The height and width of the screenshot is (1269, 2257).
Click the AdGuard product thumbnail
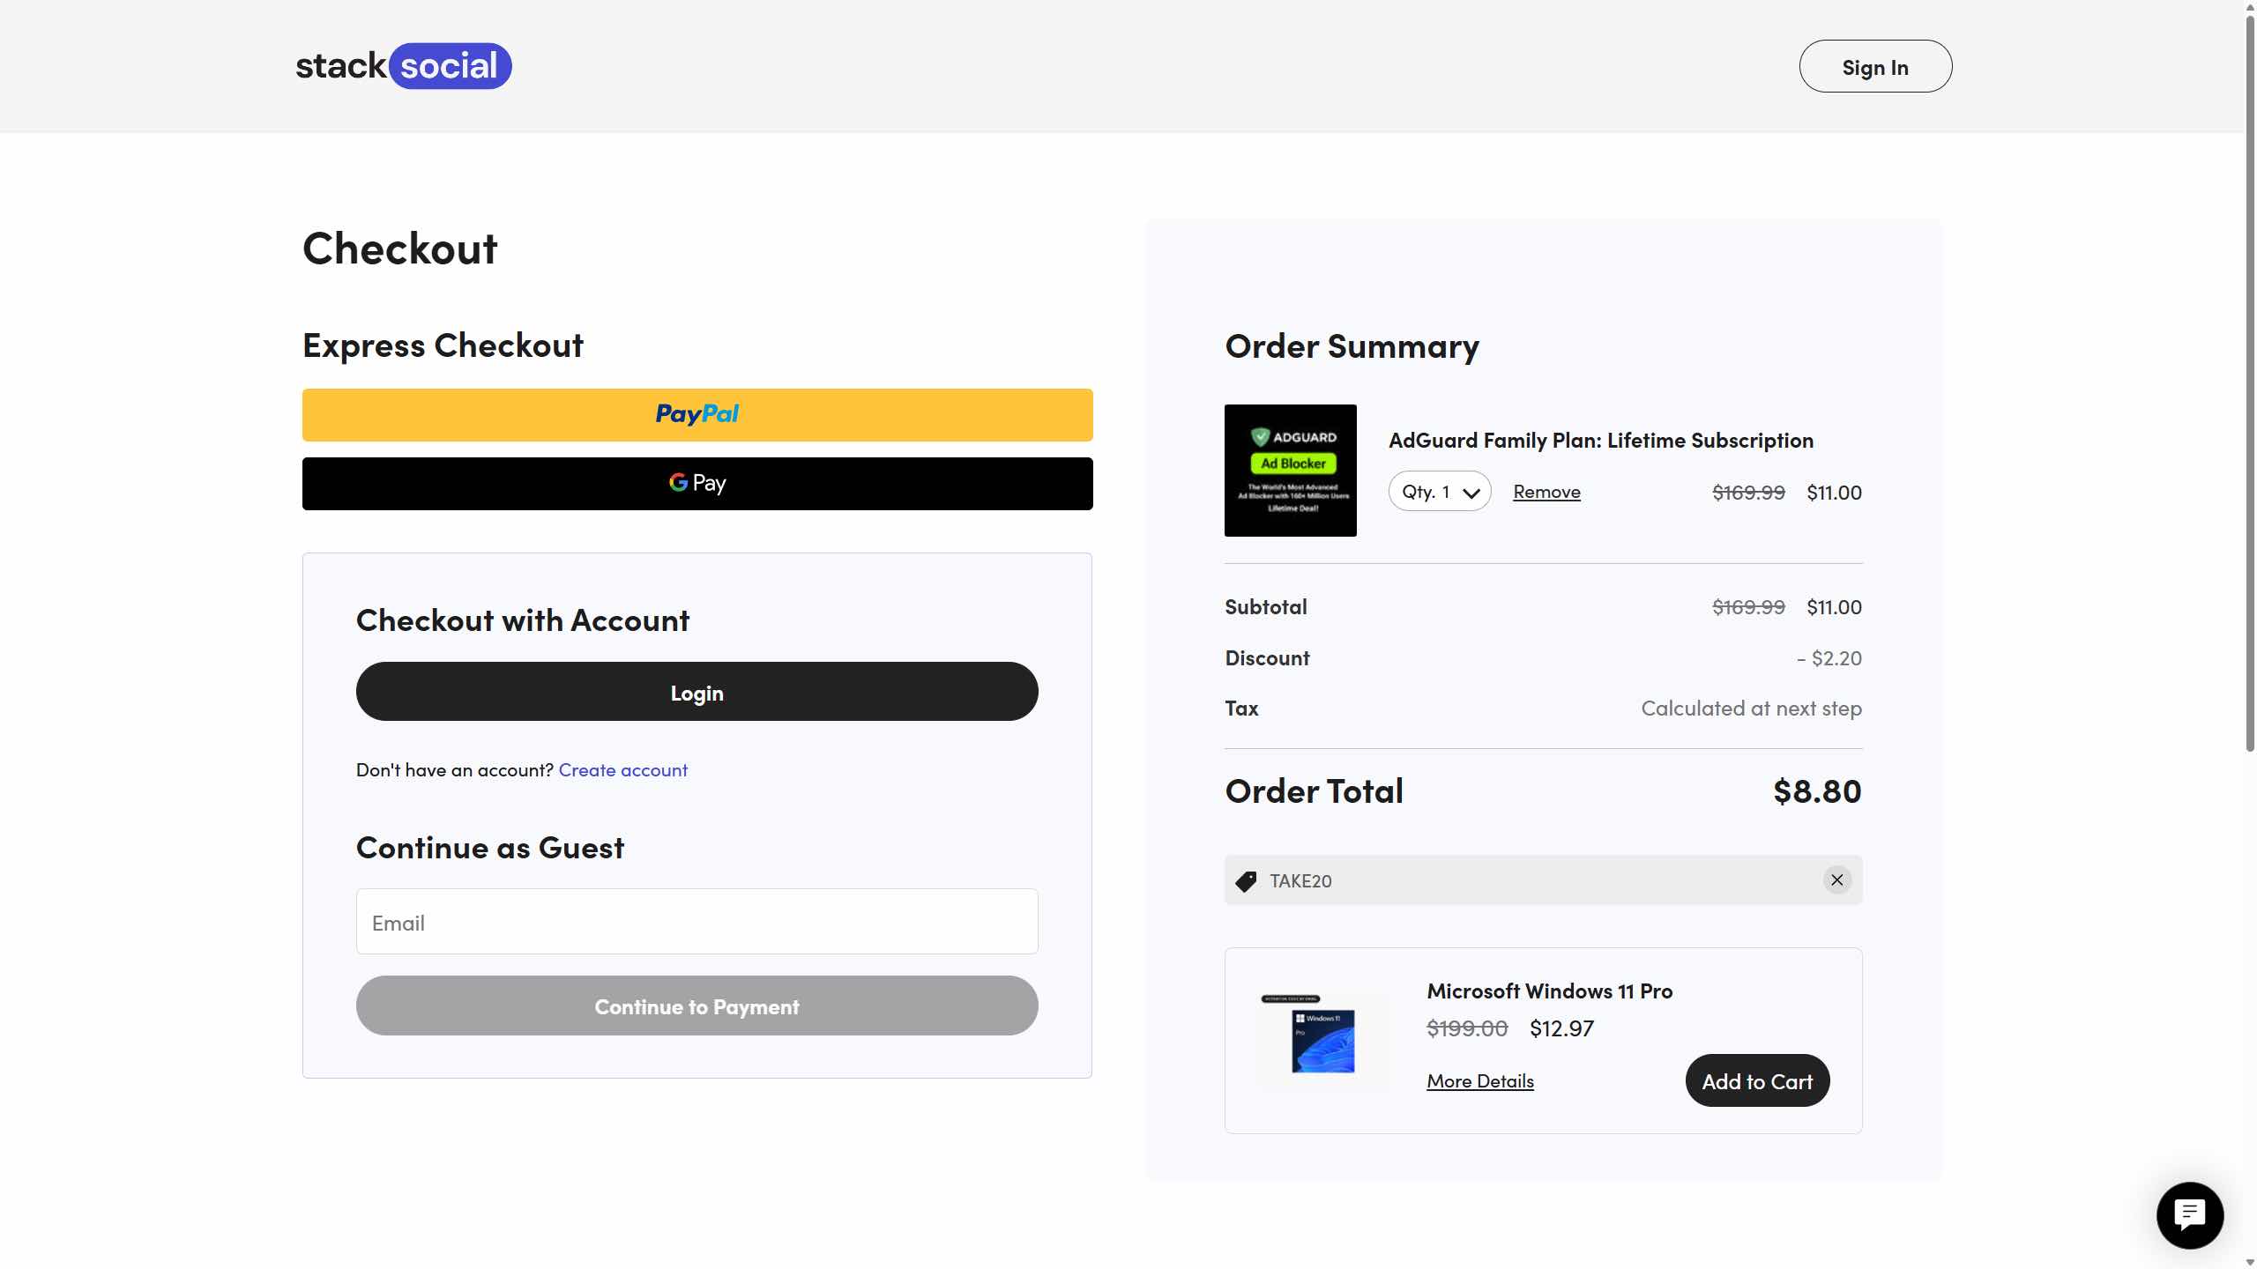pos(1290,471)
